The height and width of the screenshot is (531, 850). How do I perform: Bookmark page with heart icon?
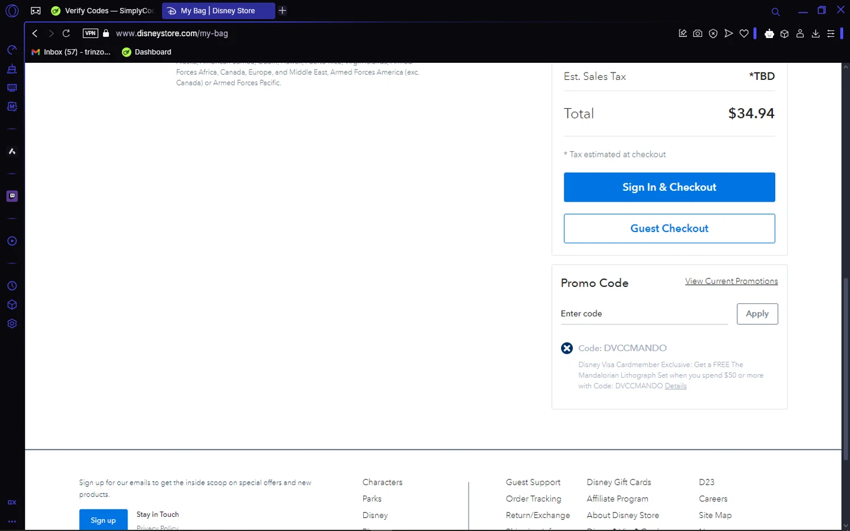(744, 33)
